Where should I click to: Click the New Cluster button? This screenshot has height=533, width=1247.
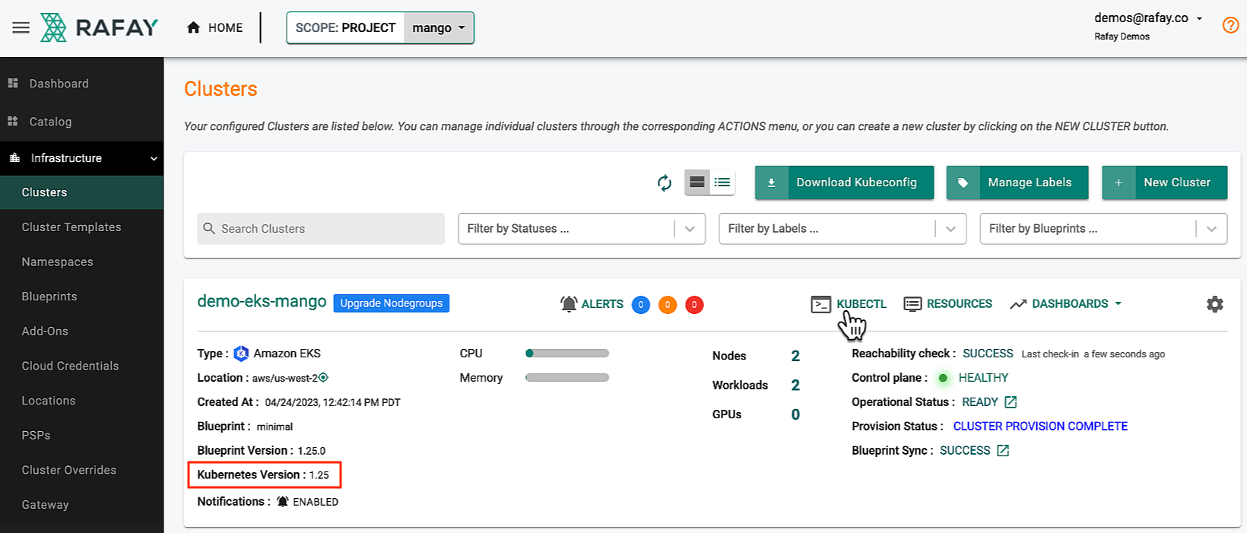tap(1165, 182)
